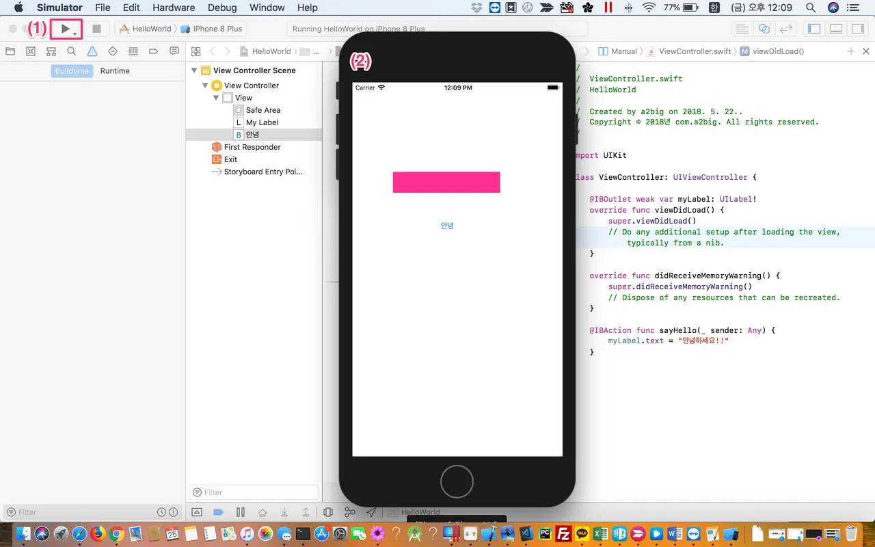The image size is (875, 547).
Task: Select the 안녕 button outline row
Action: click(254, 135)
